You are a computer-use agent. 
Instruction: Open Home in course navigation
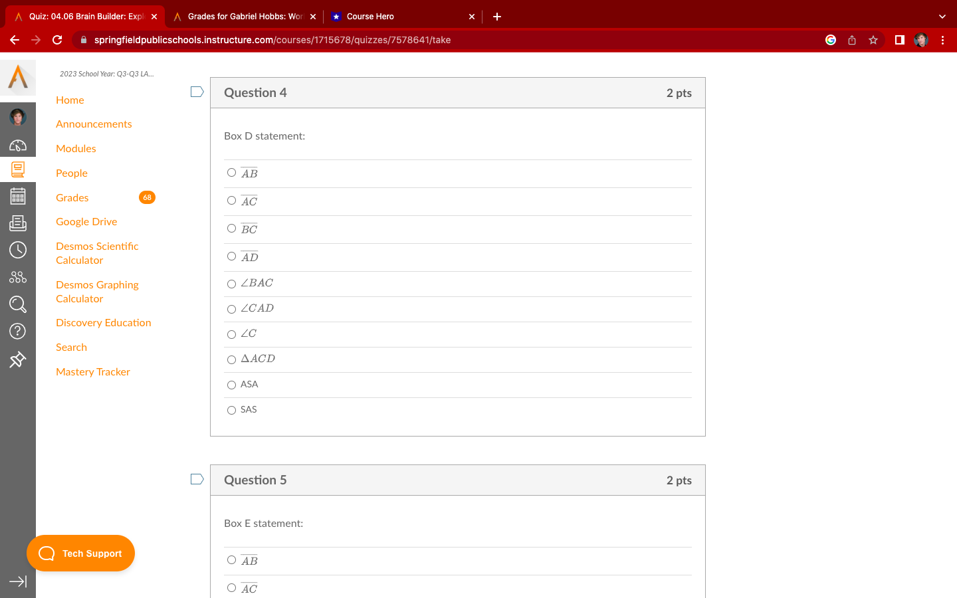[70, 100]
